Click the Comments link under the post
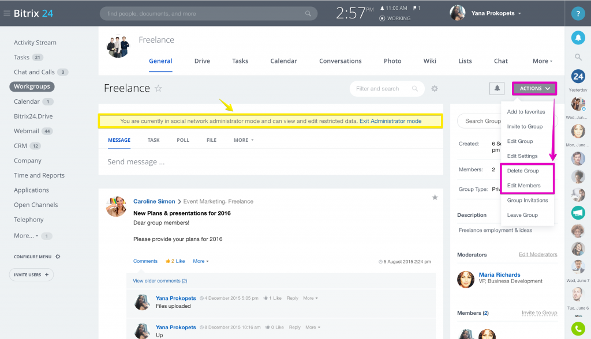591x339 pixels. pos(145,261)
